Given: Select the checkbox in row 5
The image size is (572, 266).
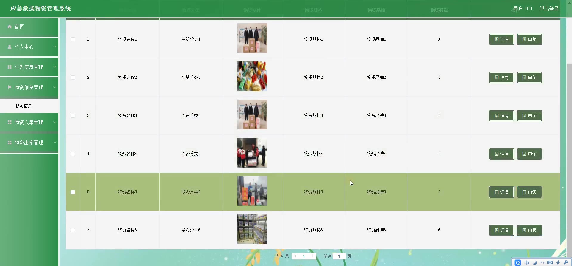Looking at the screenshot, I should tap(73, 192).
